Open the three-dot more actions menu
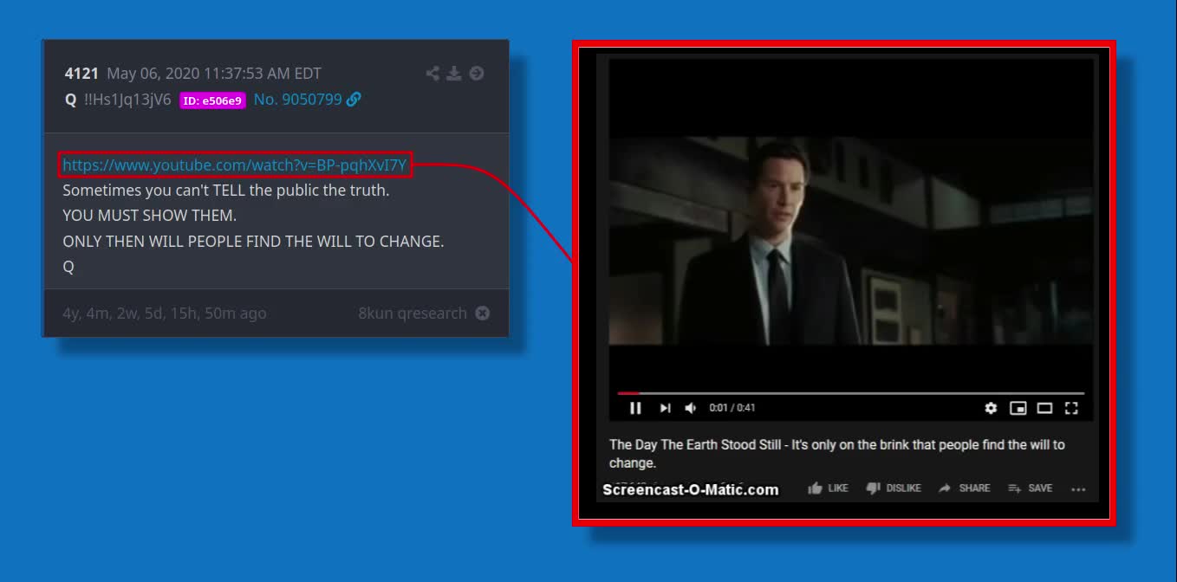Screen dimensions: 1177x582 point(1078,489)
